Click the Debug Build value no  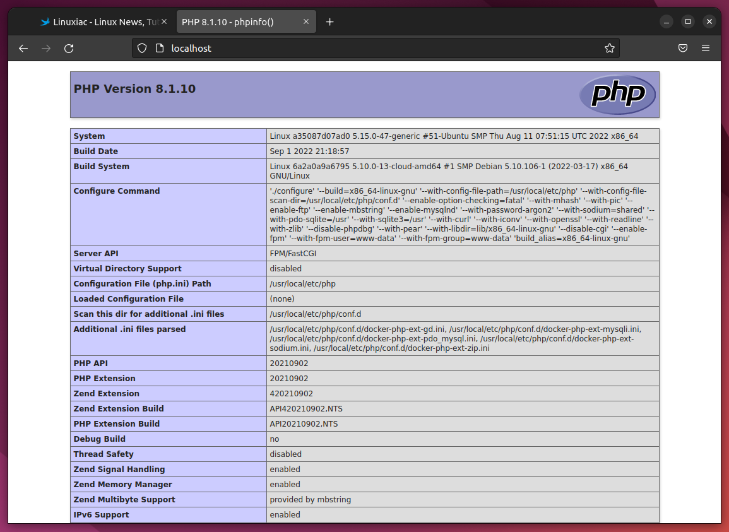(275, 439)
